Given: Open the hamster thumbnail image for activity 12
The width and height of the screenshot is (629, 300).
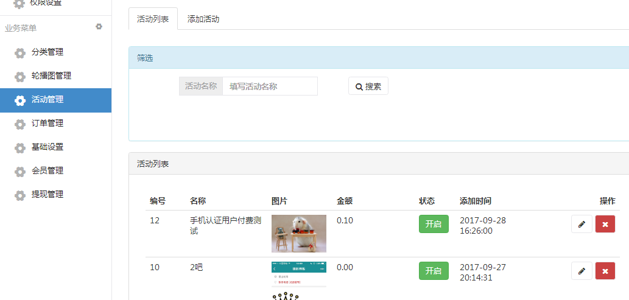Looking at the screenshot, I should (298, 233).
